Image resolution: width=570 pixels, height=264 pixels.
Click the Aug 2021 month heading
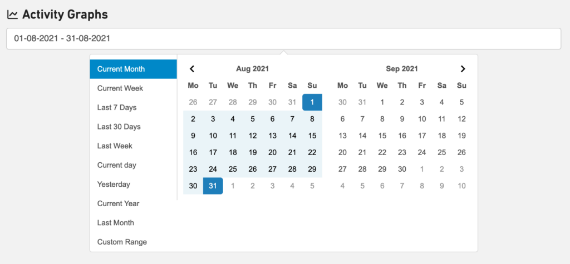tap(252, 69)
